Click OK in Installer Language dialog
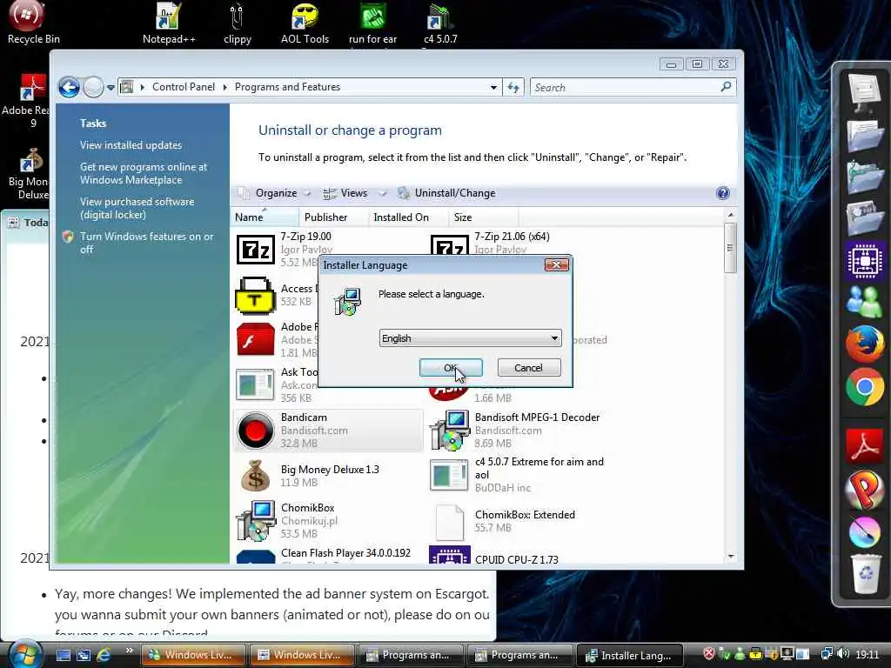This screenshot has height=668, width=891. point(451,368)
